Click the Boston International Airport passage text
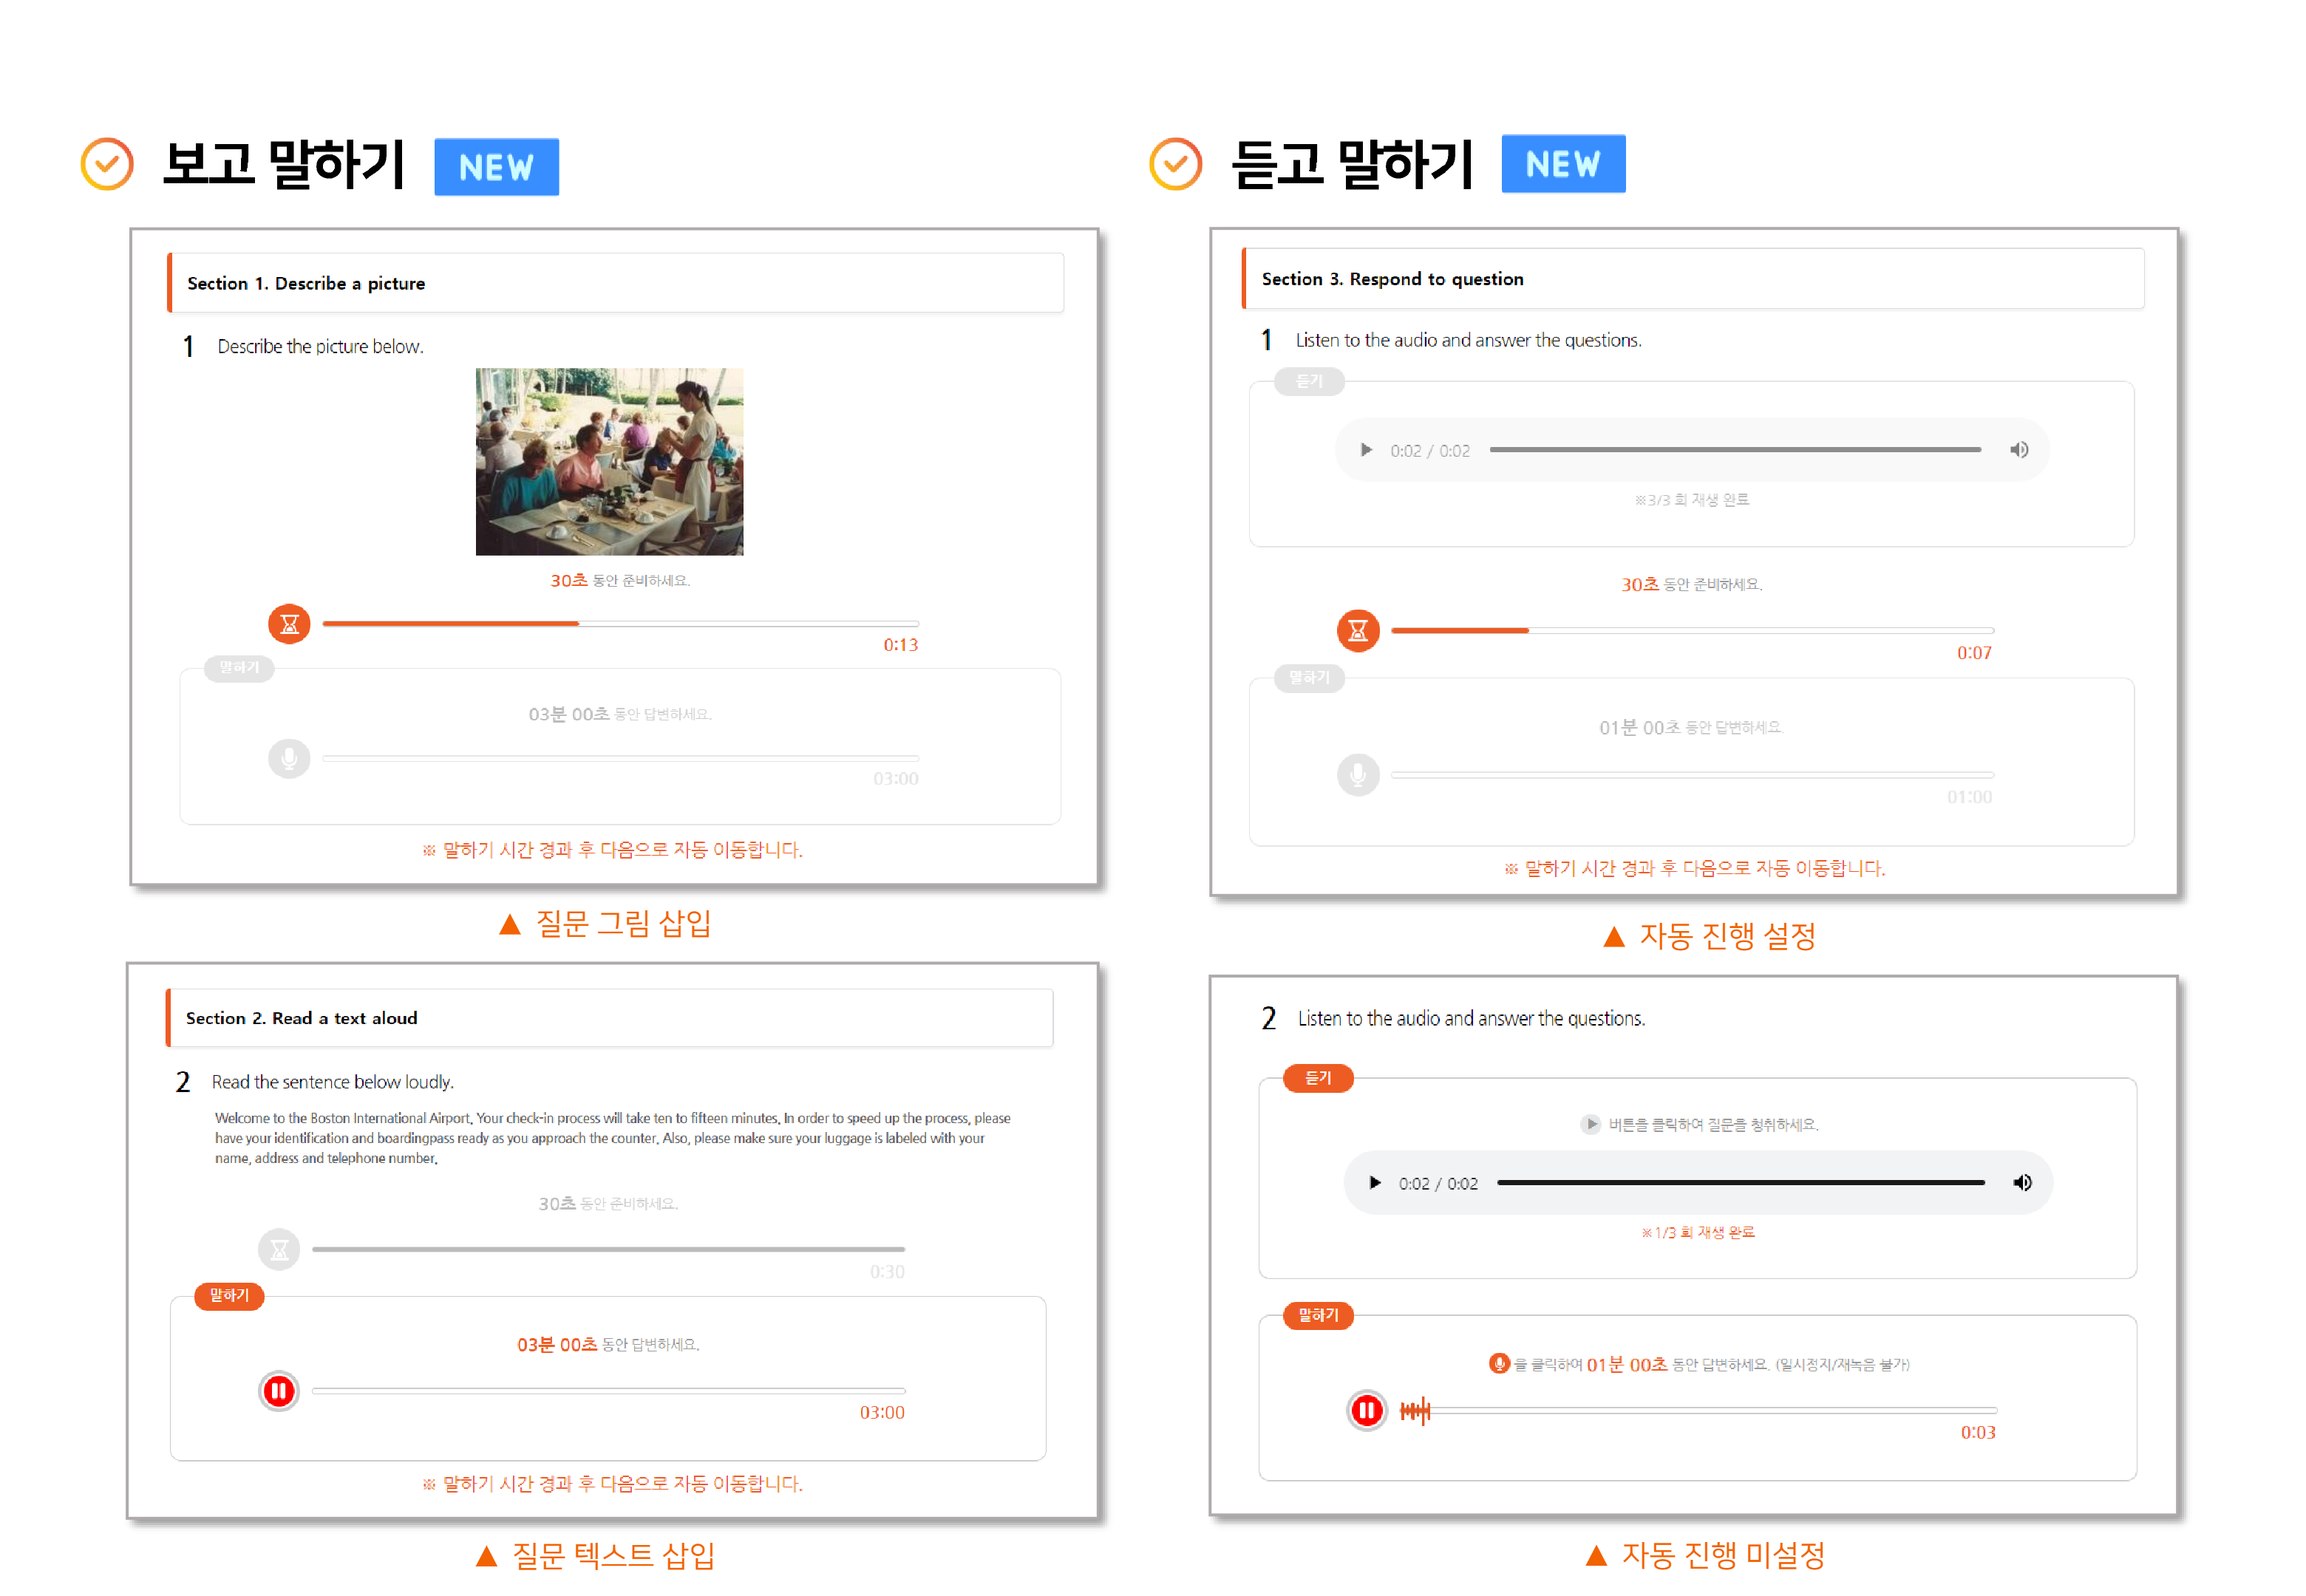 (x=612, y=1138)
